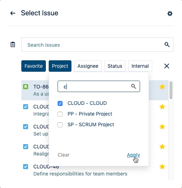Click the 'SP - SCRUM Project' label
Image resolution: width=182 pixels, height=188 pixels.
pos(91,125)
